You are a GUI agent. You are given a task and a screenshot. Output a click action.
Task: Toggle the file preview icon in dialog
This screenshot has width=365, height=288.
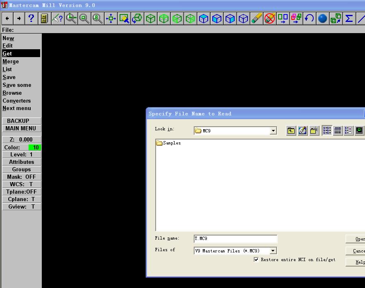359,130
